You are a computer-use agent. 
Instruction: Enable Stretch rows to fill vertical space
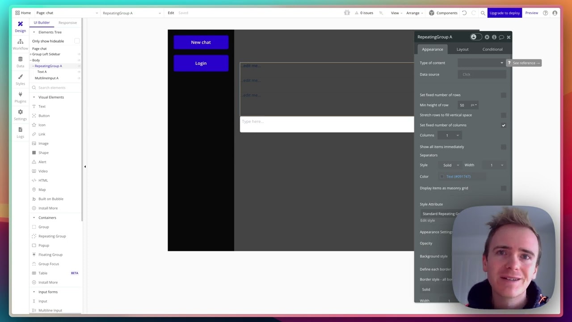click(504, 115)
